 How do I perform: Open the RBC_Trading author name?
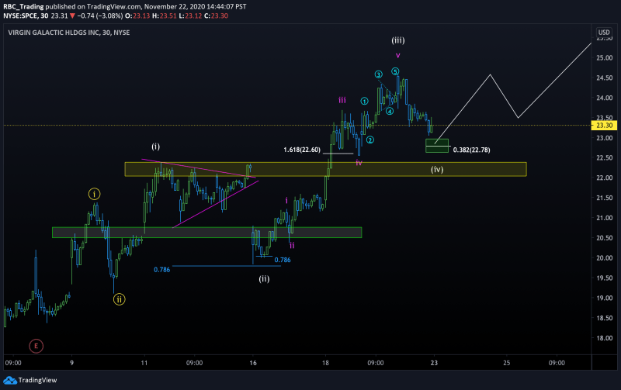(x=23, y=7)
